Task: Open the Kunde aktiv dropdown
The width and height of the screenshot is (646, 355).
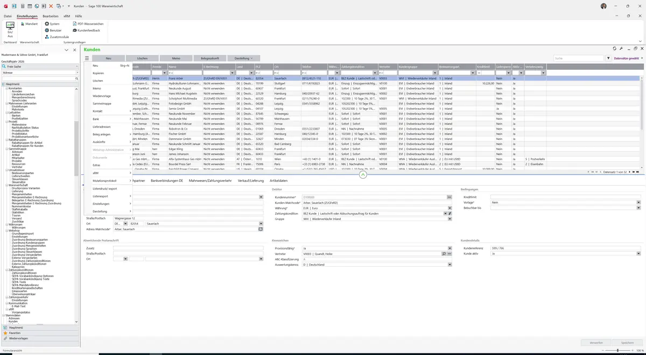Action: (638, 253)
